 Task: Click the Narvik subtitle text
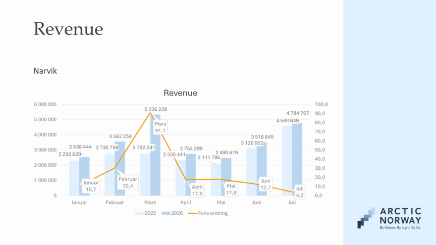click(45, 71)
